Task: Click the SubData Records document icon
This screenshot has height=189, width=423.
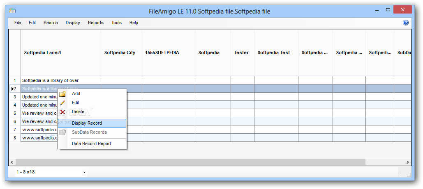Action: click(62, 132)
